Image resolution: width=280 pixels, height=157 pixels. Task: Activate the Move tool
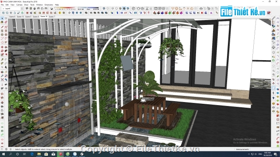2,47
